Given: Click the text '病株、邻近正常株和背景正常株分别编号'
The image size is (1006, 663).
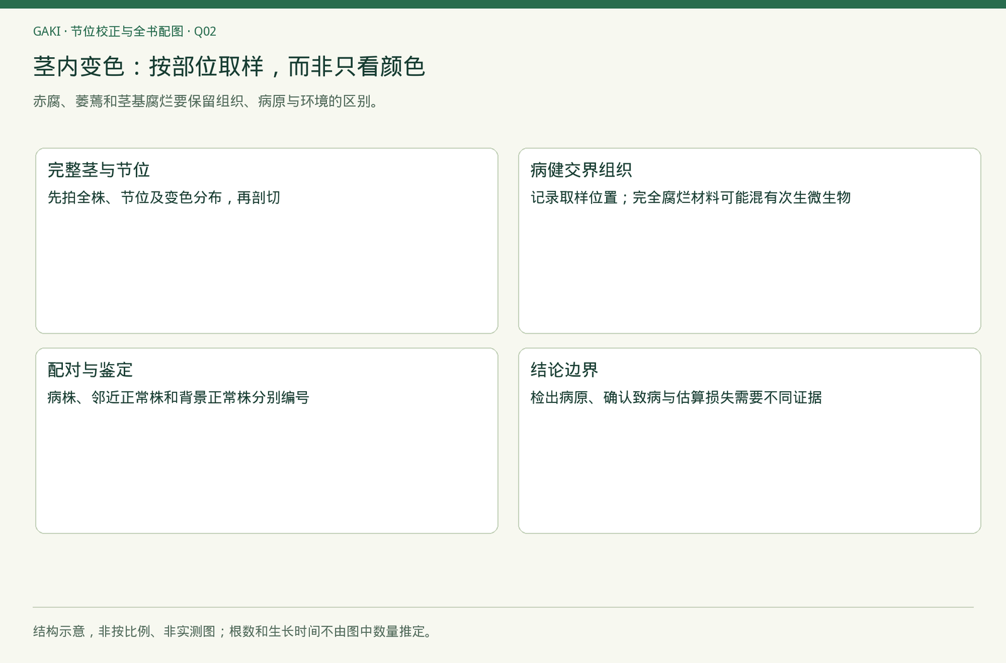Looking at the screenshot, I should click(179, 397).
